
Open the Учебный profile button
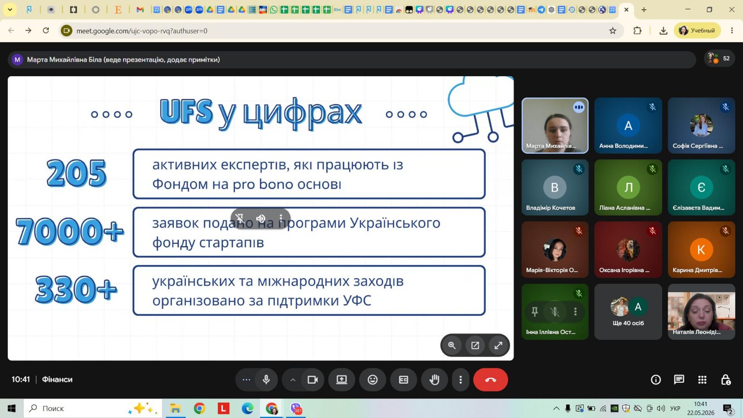tap(697, 31)
